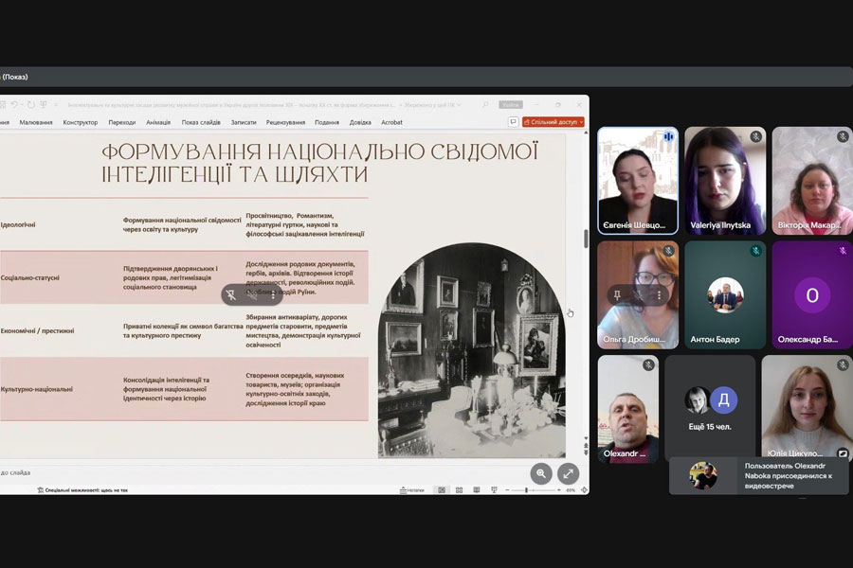
Task: Open three-dot options on Ольга Дробиш tile
Action: [659, 295]
